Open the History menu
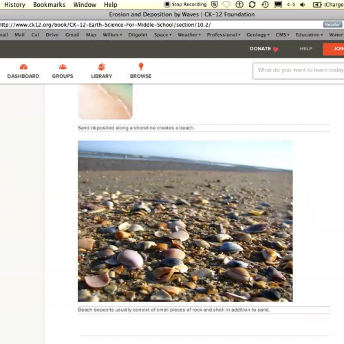 [14, 5]
